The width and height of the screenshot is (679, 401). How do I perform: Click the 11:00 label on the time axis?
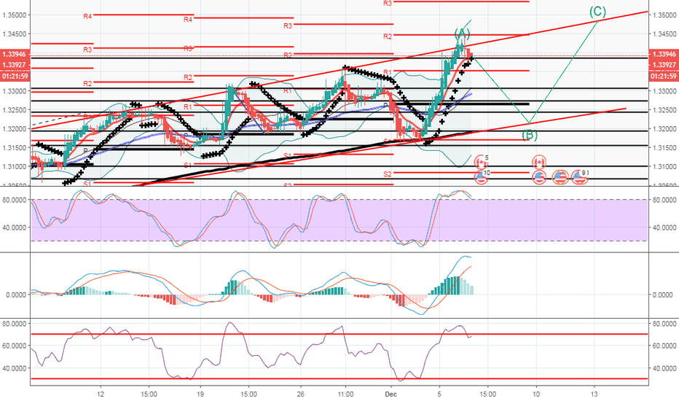pyautogui.click(x=345, y=394)
